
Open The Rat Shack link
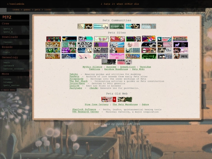pos(79,81)
